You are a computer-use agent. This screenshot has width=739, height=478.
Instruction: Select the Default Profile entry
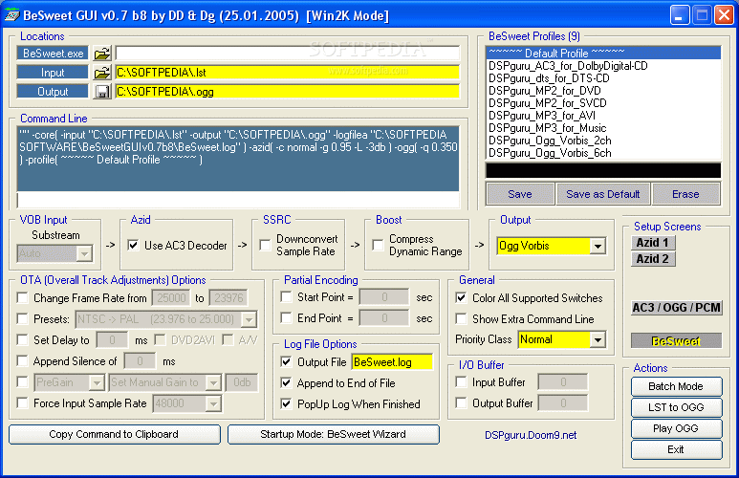pos(603,53)
